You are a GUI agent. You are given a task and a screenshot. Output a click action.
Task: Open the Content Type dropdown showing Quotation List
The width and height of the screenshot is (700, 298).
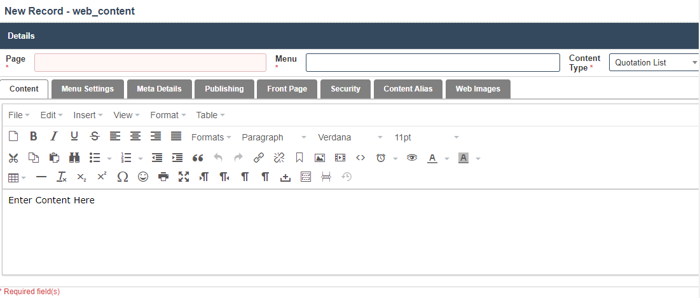point(655,62)
